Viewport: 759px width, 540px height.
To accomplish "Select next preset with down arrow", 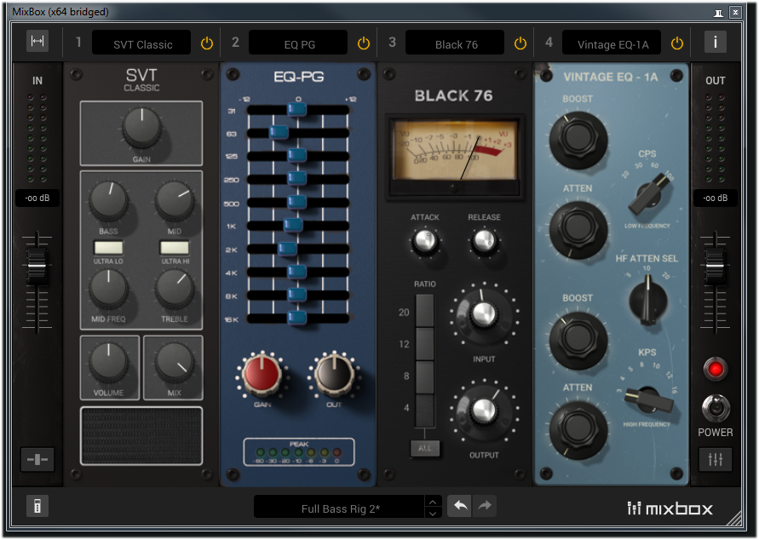I will coord(433,513).
